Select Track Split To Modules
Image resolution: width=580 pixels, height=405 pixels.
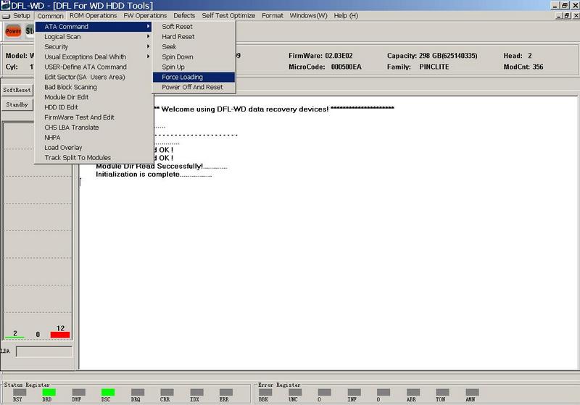(94, 157)
